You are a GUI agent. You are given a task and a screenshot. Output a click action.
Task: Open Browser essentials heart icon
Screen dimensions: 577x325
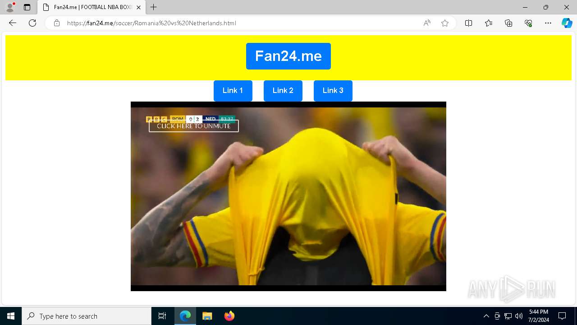pyautogui.click(x=528, y=23)
